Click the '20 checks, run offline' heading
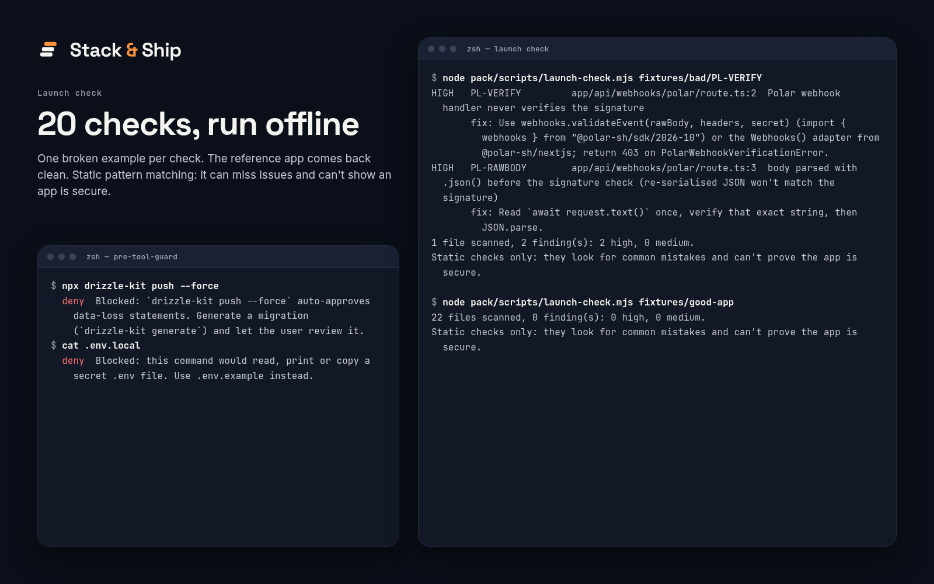 [x=198, y=124]
